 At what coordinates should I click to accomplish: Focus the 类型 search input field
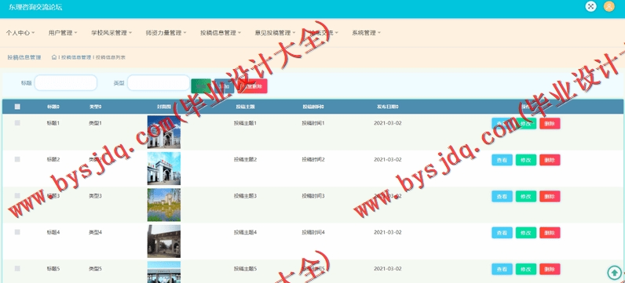pos(159,83)
